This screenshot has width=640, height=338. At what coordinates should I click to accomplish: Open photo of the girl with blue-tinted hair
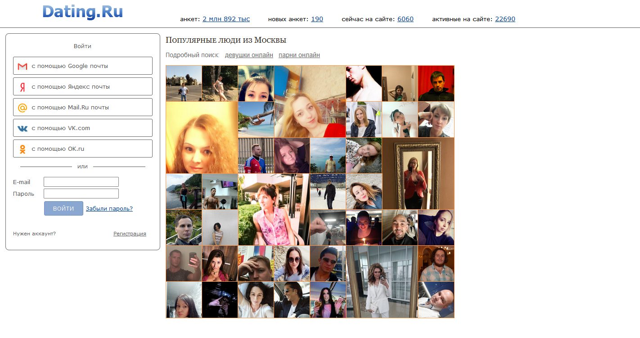point(256,83)
